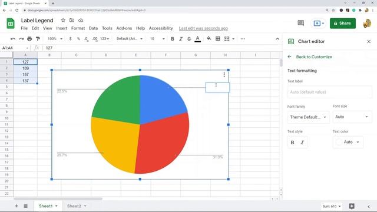Toggle Italic under Text style in Chart editor
Screen dimensions: 377x212
(302, 143)
